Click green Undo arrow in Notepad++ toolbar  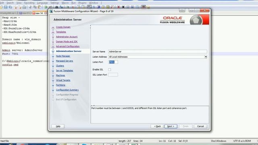click(x=46, y=7)
